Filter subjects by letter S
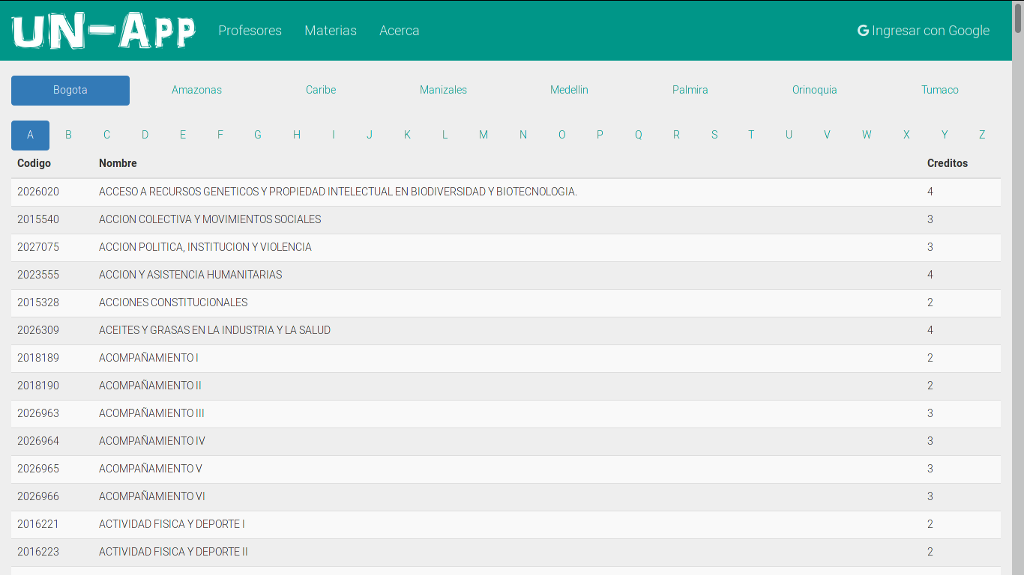Image resolution: width=1024 pixels, height=575 pixels. pyautogui.click(x=714, y=135)
